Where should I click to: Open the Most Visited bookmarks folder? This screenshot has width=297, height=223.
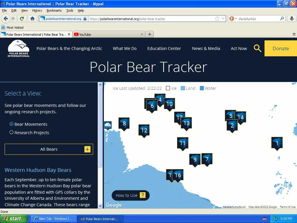coord(12,28)
